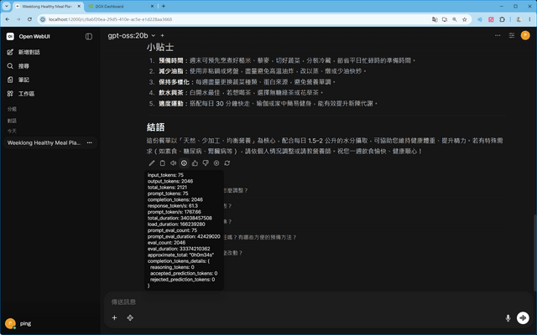The height and width of the screenshot is (335, 537).
Task: Click the edit pencil icon below the response
Action: point(152,163)
